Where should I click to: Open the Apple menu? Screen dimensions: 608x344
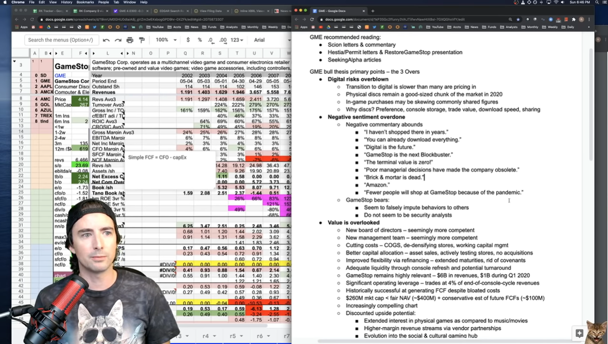click(x=4, y=2)
